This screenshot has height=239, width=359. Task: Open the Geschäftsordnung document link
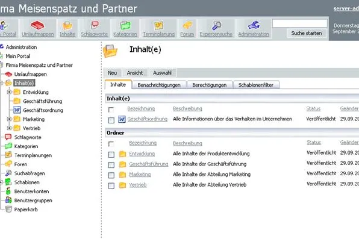tap(147, 119)
